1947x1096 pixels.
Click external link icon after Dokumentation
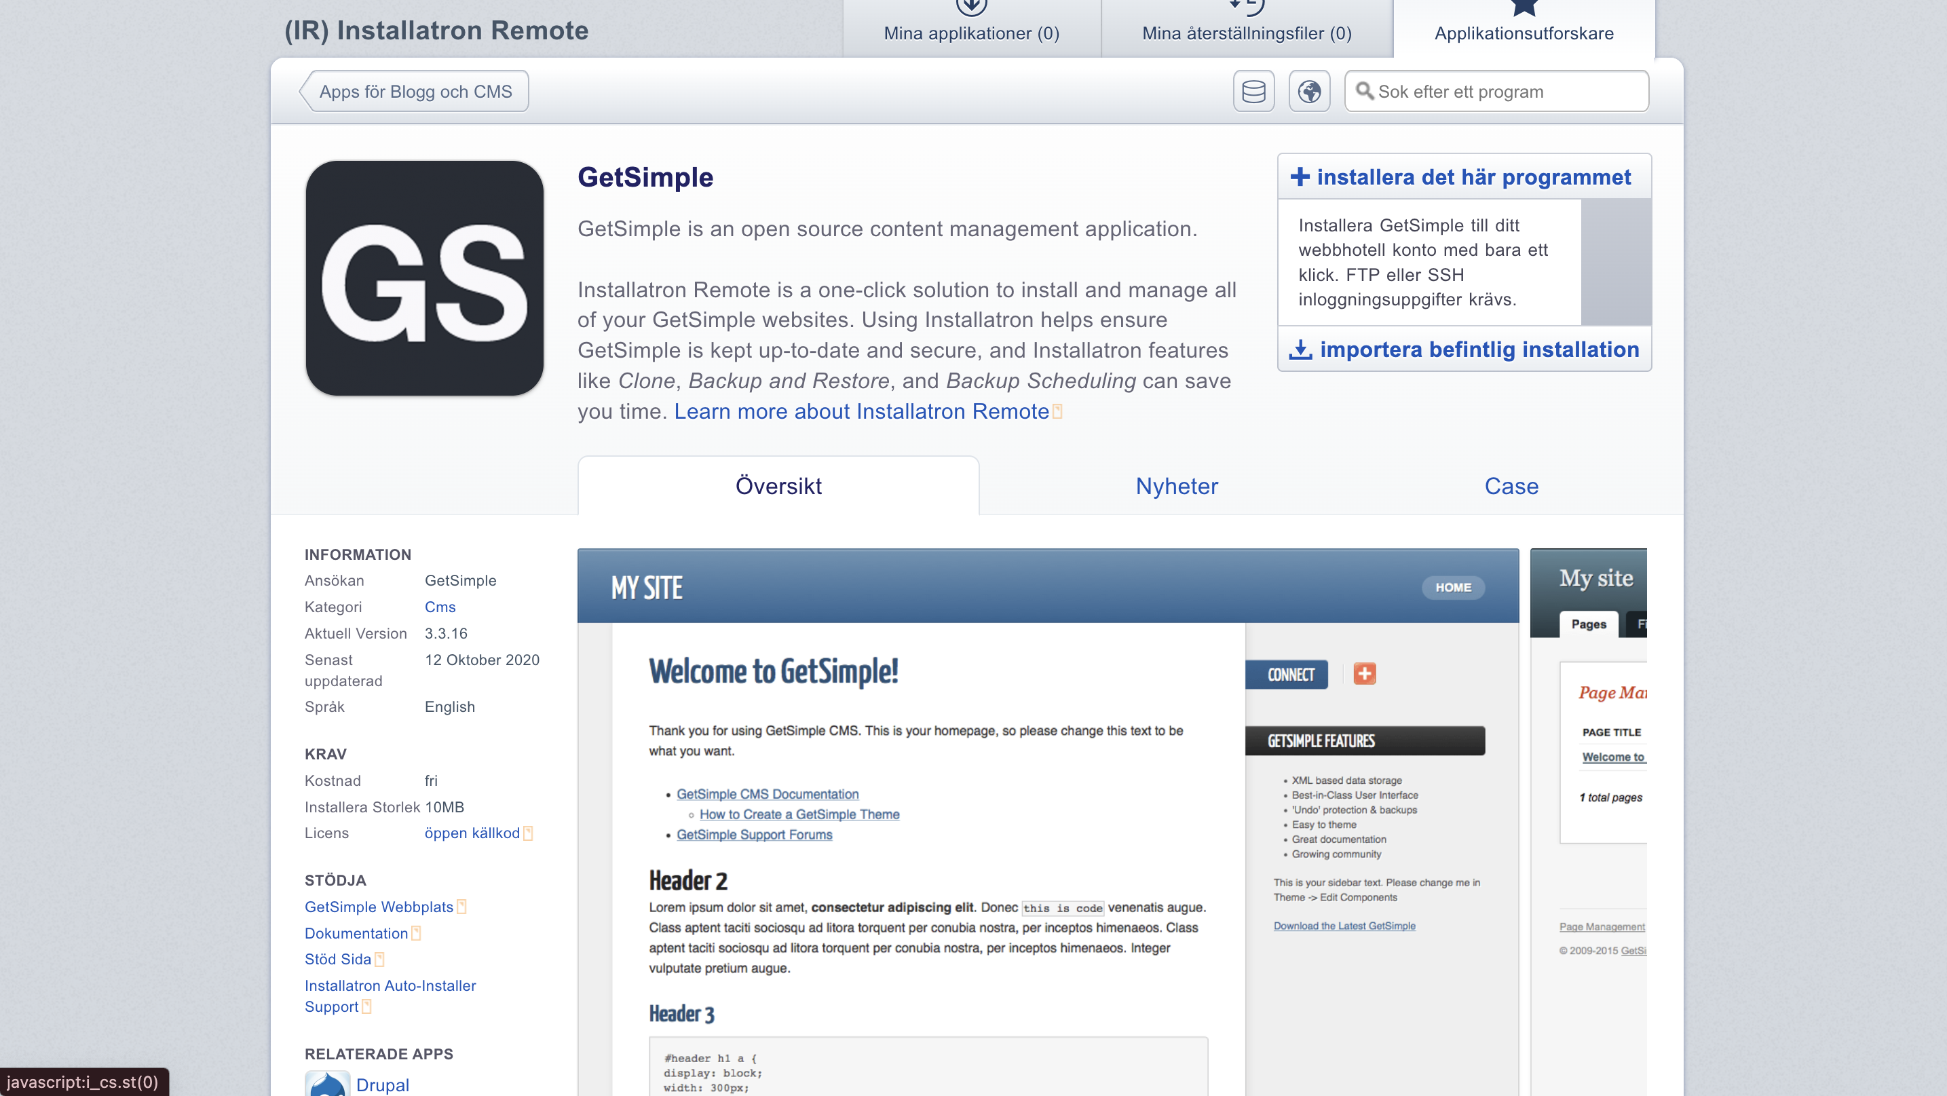pyautogui.click(x=417, y=932)
